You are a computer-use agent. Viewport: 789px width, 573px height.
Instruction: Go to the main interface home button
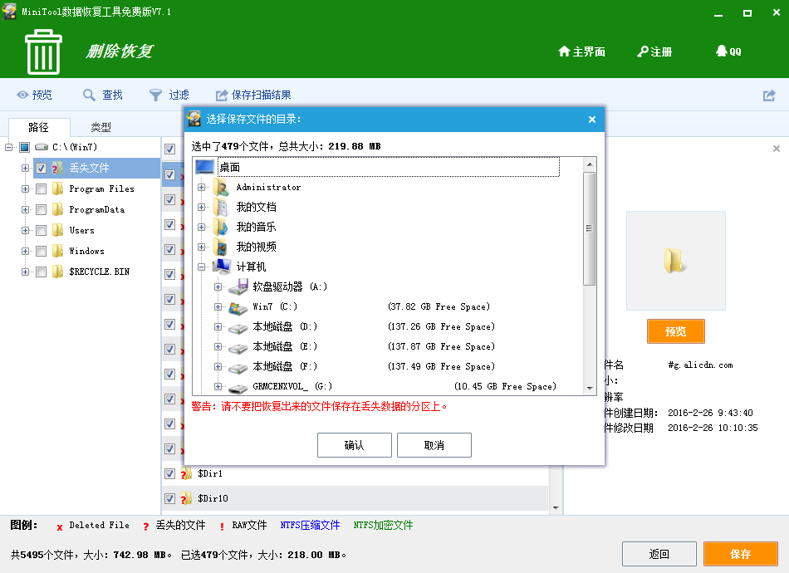581,51
